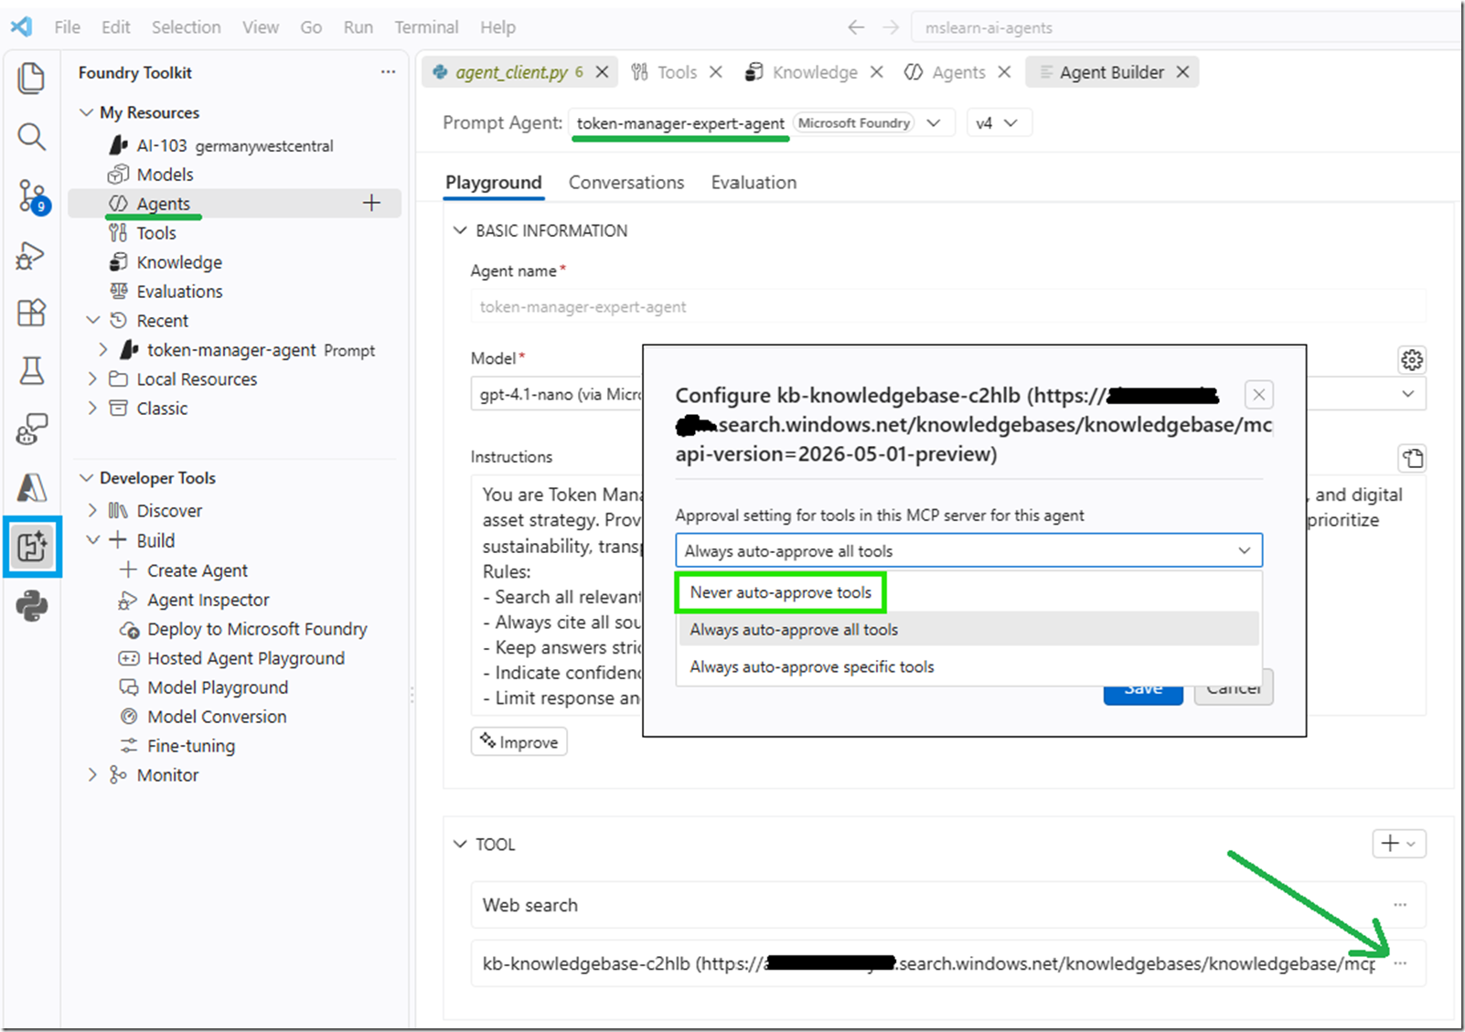This screenshot has width=1465, height=1032.
Task: Expand the Classic node
Action: 92,408
